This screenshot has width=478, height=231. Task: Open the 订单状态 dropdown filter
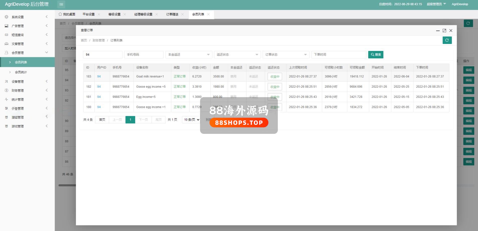point(286,55)
